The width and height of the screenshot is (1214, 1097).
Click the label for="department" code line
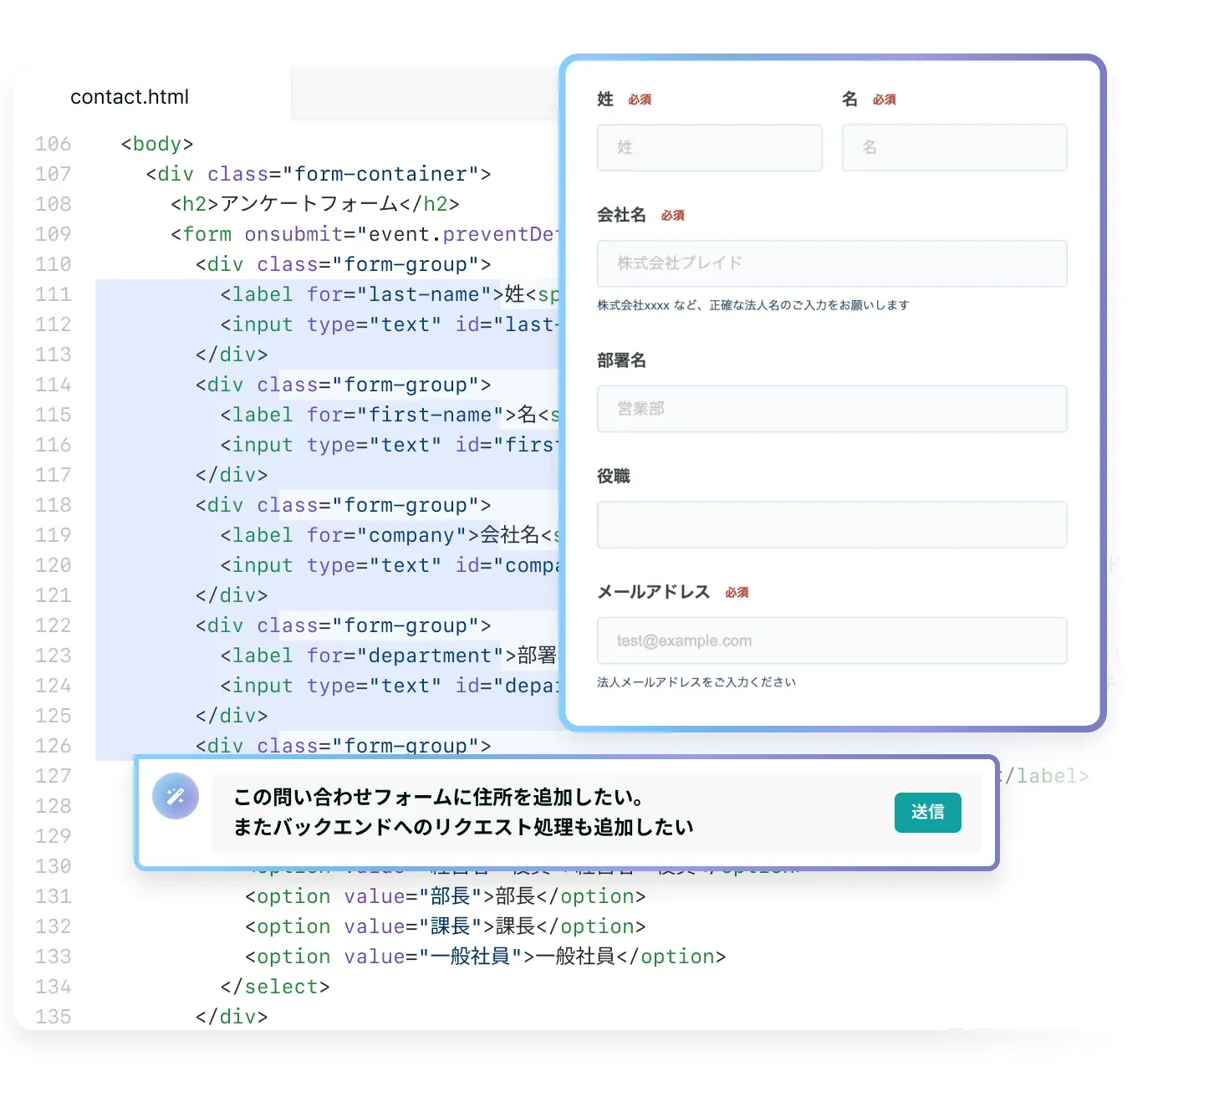point(390,656)
